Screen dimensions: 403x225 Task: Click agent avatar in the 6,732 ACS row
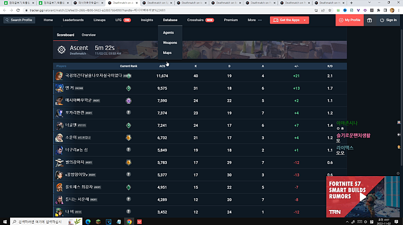(59, 138)
